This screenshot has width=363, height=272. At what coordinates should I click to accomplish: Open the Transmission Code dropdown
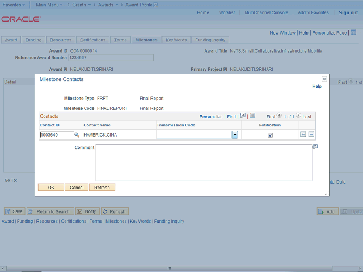[234, 135]
